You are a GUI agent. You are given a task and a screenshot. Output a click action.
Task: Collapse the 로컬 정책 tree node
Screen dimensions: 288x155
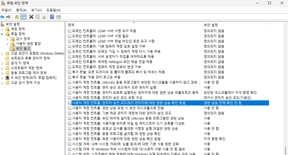[x=2, y=34]
